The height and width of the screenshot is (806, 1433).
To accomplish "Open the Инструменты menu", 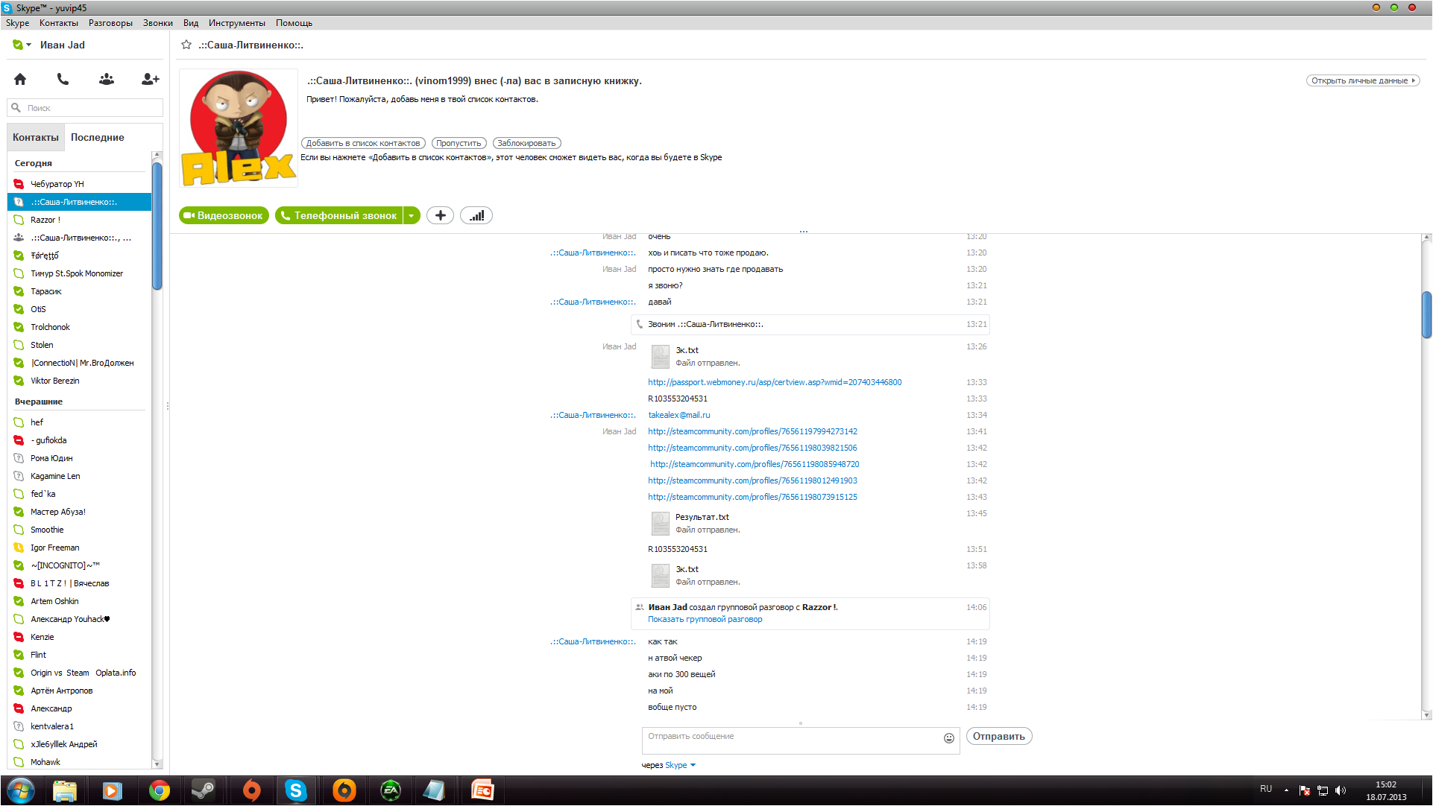I will pos(236,23).
